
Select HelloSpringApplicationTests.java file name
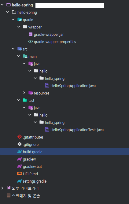pos(77,130)
